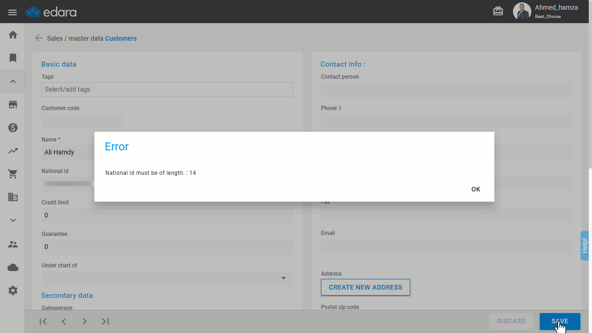
Task: Click the Guarantee field
Action: pyautogui.click(x=167, y=247)
